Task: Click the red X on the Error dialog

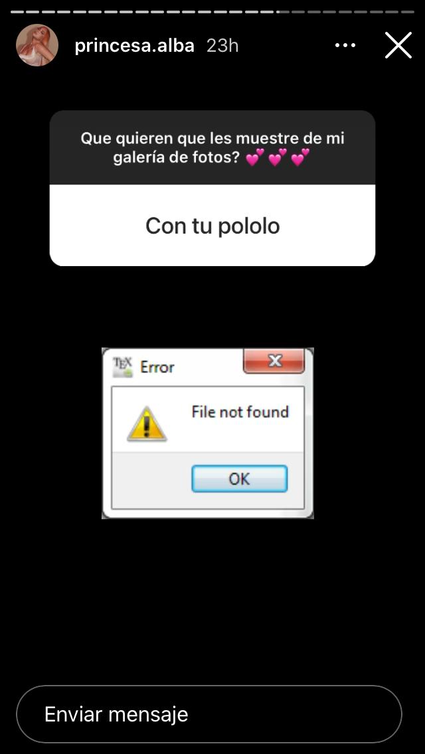Action: (274, 360)
